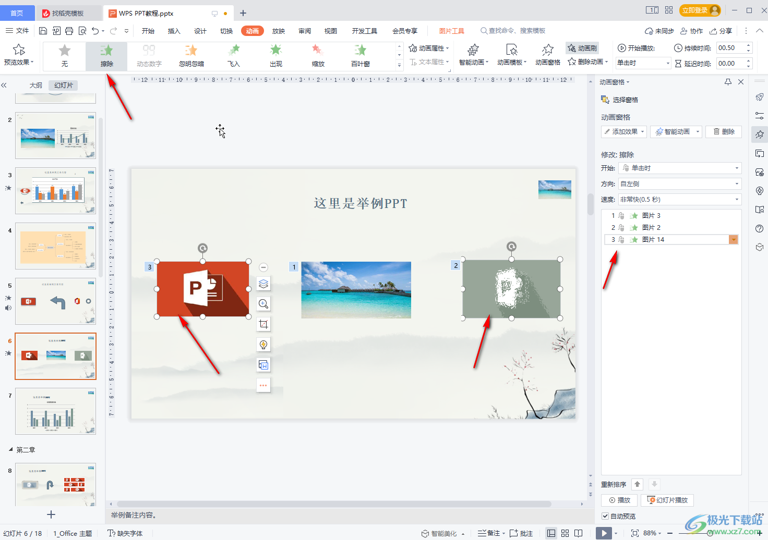The width and height of the screenshot is (768, 540).
Task: Click the 幻灯片播放 button
Action: [667, 500]
